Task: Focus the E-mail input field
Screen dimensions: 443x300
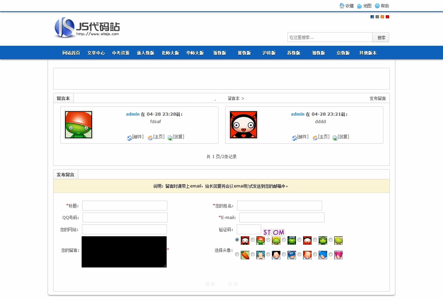Action: coord(282,217)
